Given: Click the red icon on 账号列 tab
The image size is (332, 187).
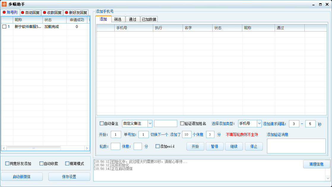Looking at the screenshot, I should [4, 12].
